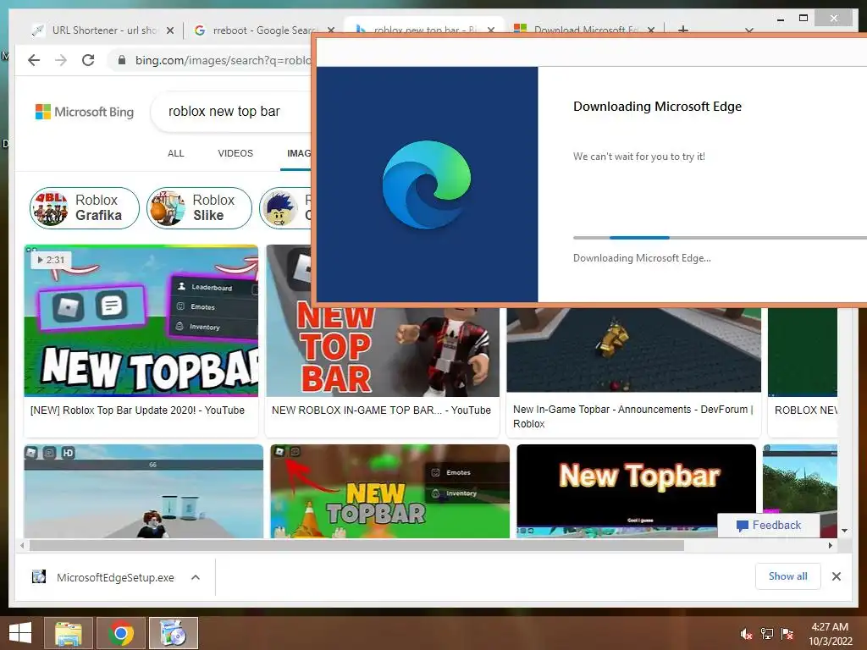The image size is (867, 650).
Task: Expand MicrosoftEdgeSetup.exe download options chevron
Action: point(196,577)
